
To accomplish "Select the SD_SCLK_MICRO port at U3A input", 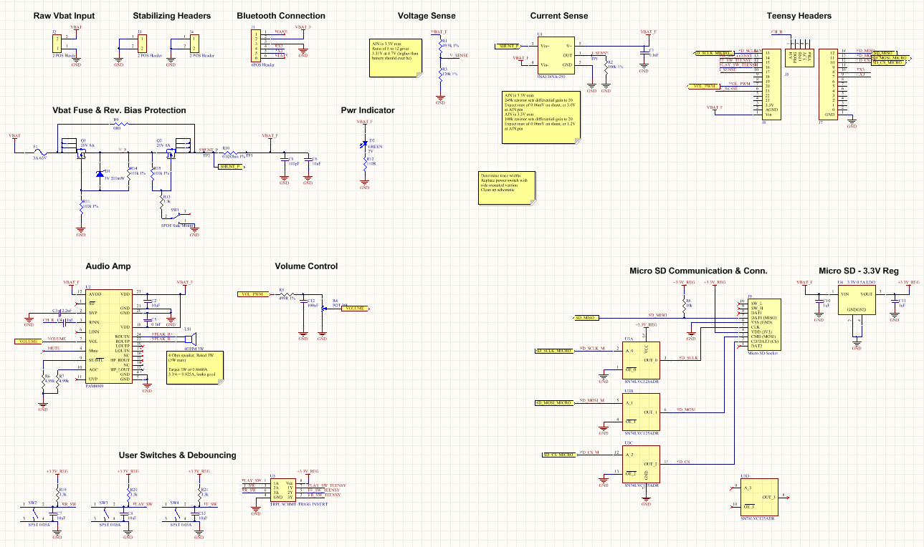I will click(x=555, y=352).
